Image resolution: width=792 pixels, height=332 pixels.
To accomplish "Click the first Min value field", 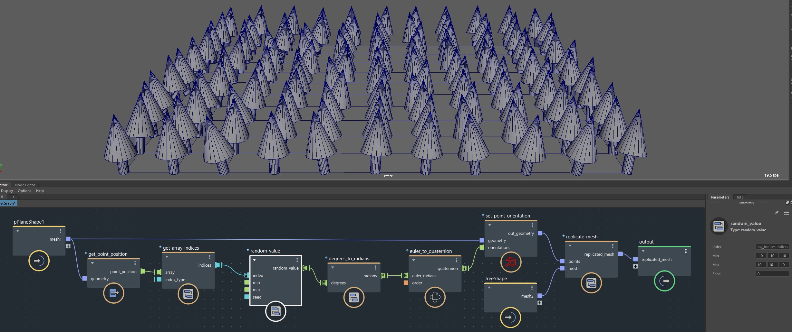I will click(761, 256).
